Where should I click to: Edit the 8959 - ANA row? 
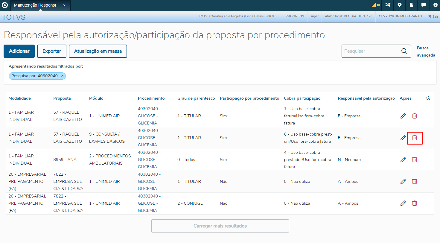click(x=403, y=160)
